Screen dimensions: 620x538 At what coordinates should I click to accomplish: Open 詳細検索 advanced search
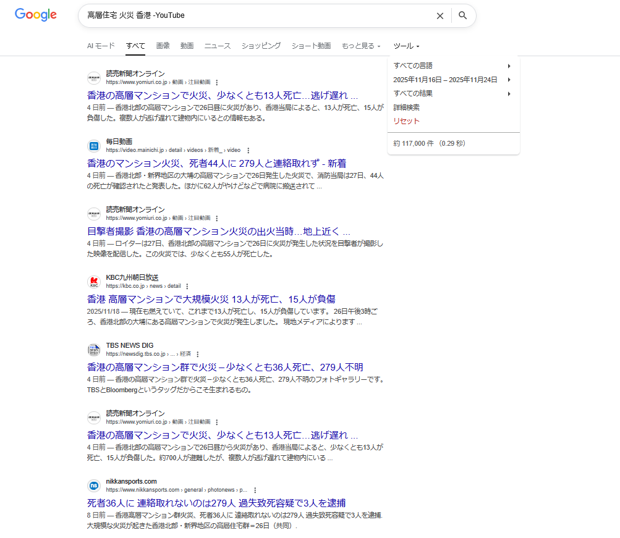tap(406, 107)
